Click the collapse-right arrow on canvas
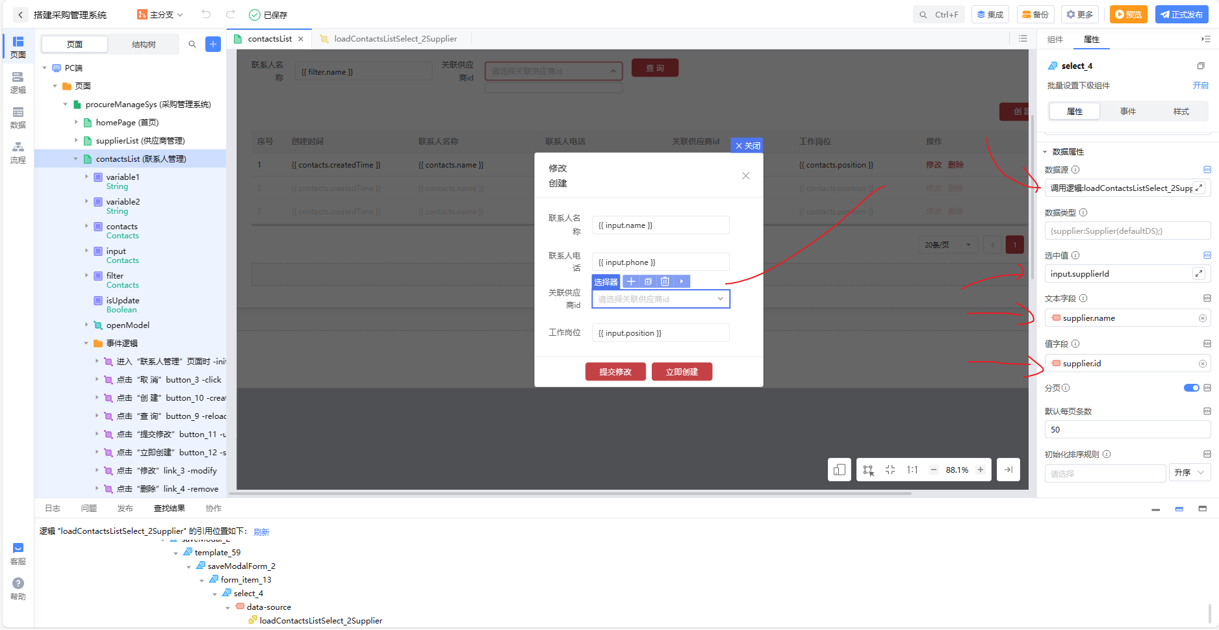Viewport: 1219px width, 630px height. [x=1008, y=470]
